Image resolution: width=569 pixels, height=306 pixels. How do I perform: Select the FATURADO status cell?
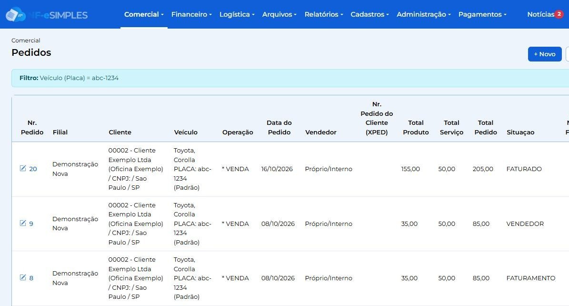click(524, 169)
